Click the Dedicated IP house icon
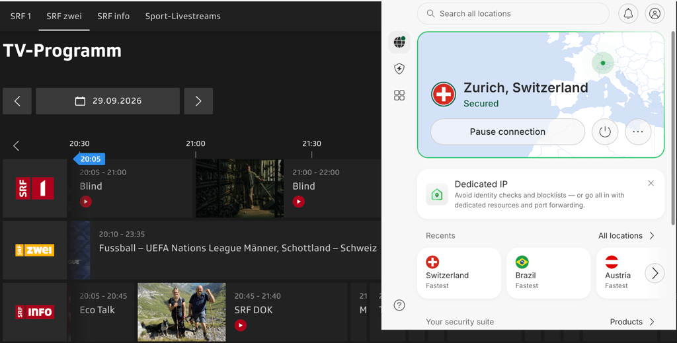Viewport: 677px width, 343px height. coord(436,194)
